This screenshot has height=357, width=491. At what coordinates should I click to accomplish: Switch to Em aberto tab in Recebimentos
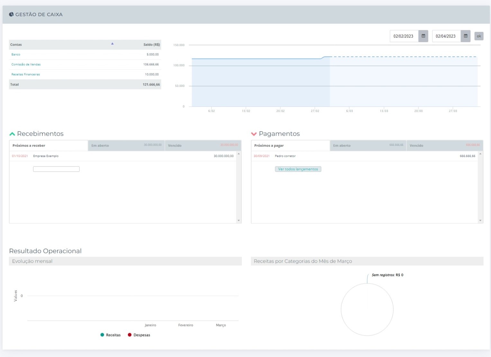[126, 145]
